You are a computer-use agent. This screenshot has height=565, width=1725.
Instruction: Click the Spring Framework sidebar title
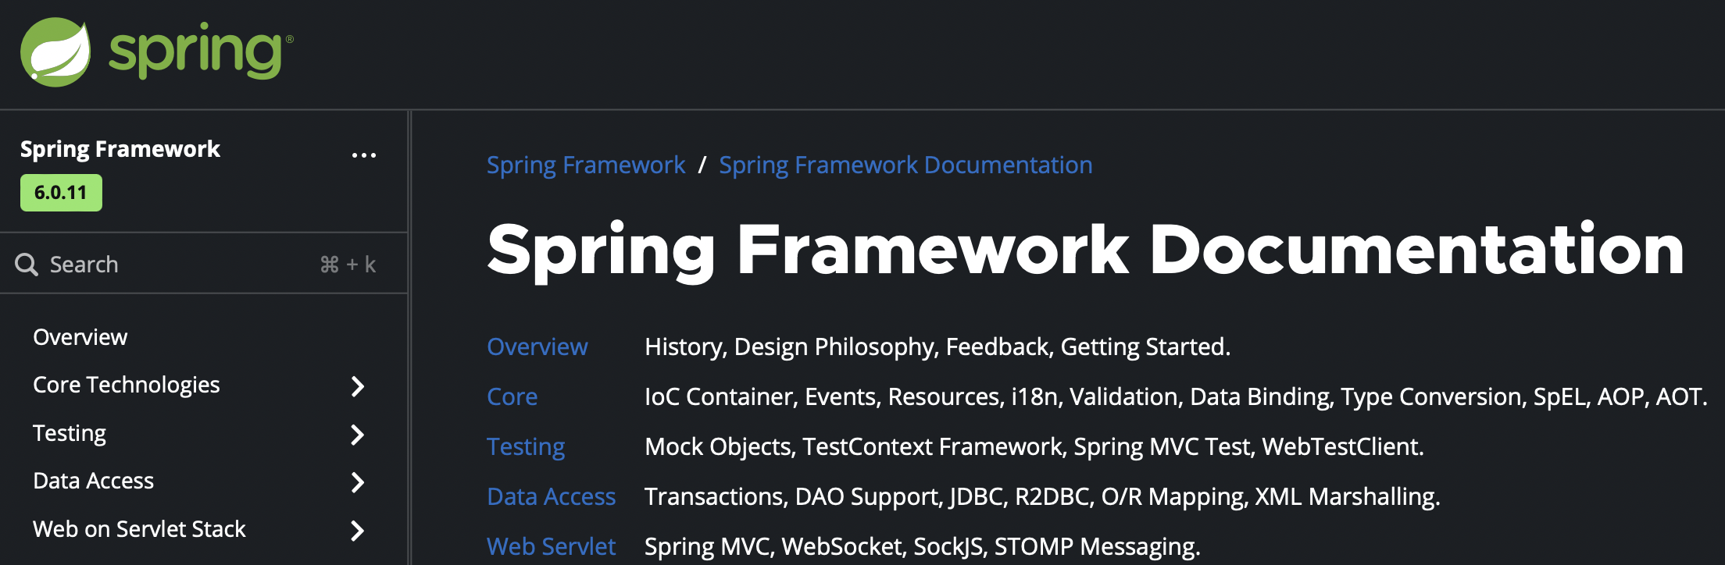(120, 149)
